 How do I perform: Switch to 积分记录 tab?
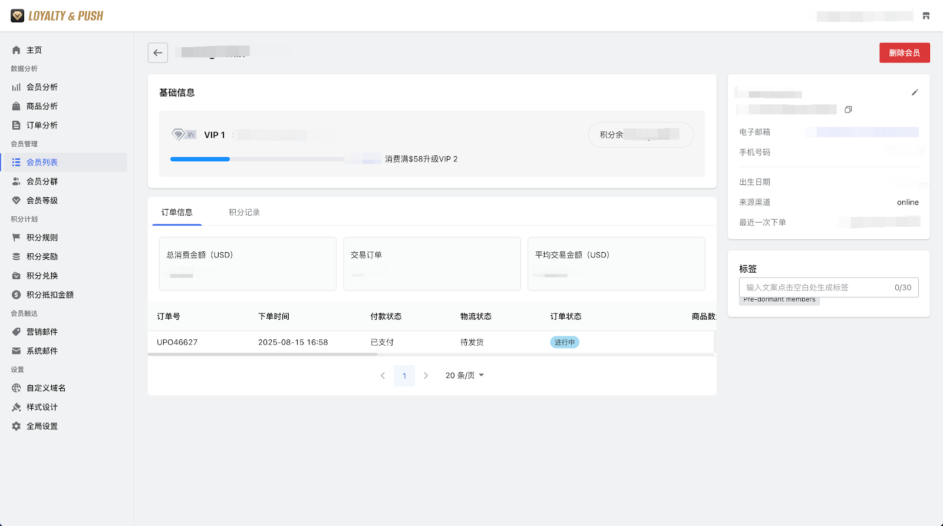(244, 212)
